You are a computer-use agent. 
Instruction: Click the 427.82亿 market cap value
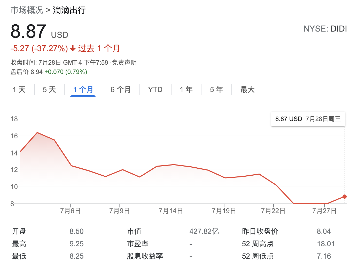(x=204, y=231)
